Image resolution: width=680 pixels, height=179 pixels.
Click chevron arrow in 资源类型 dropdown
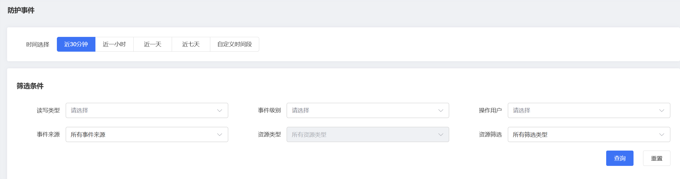coord(440,134)
